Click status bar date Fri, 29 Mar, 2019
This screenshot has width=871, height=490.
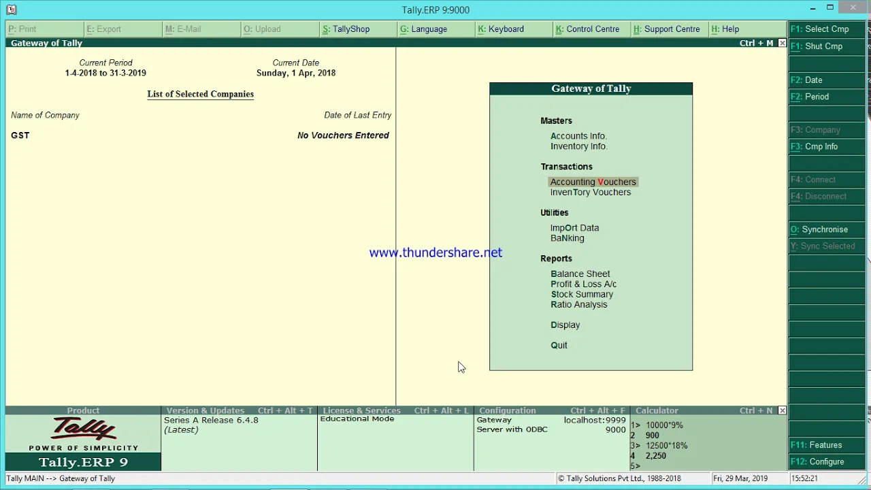[740, 478]
